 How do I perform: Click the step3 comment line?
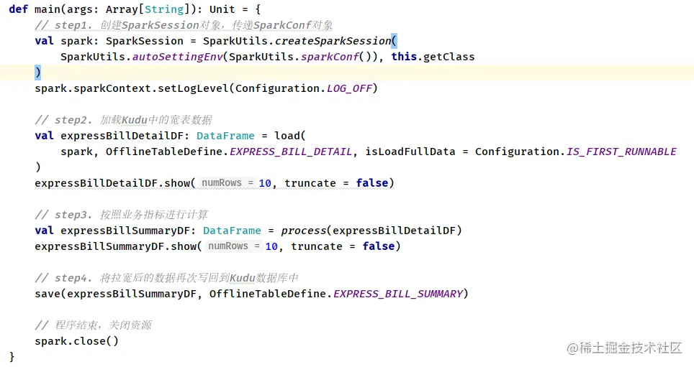click(x=121, y=215)
